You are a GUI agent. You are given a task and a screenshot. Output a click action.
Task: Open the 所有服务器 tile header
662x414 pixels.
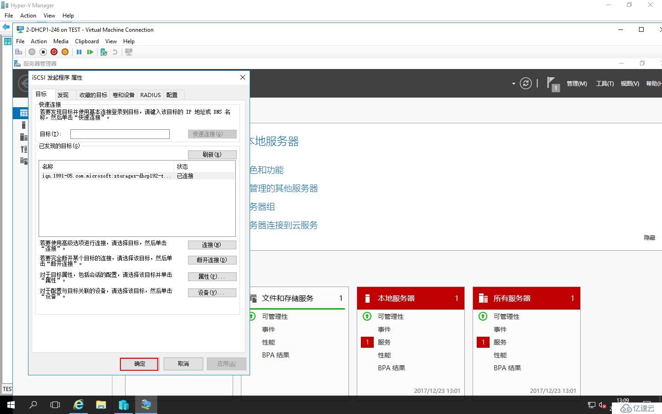pyautogui.click(x=527, y=298)
